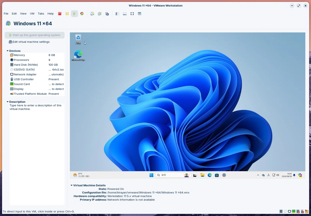This screenshot has width=311, height=216.
Task: Expand guest system tray hidden icons chevron
Action: 258,175
